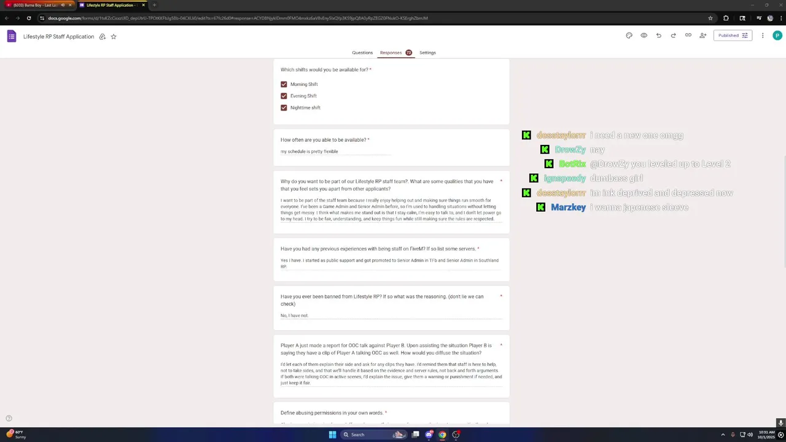The width and height of the screenshot is (786, 442).
Task: Click the Windows taskbar Search box
Action: pyautogui.click(x=373, y=435)
